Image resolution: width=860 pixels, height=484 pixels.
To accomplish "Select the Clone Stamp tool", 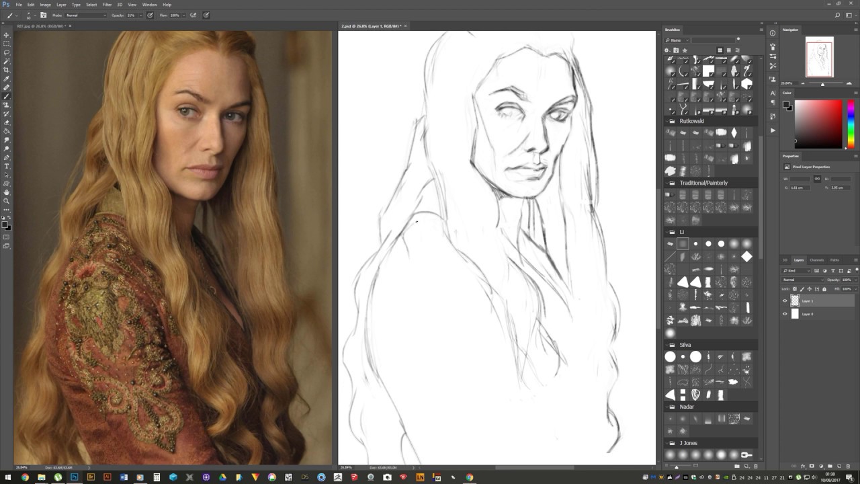I will (7, 105).
